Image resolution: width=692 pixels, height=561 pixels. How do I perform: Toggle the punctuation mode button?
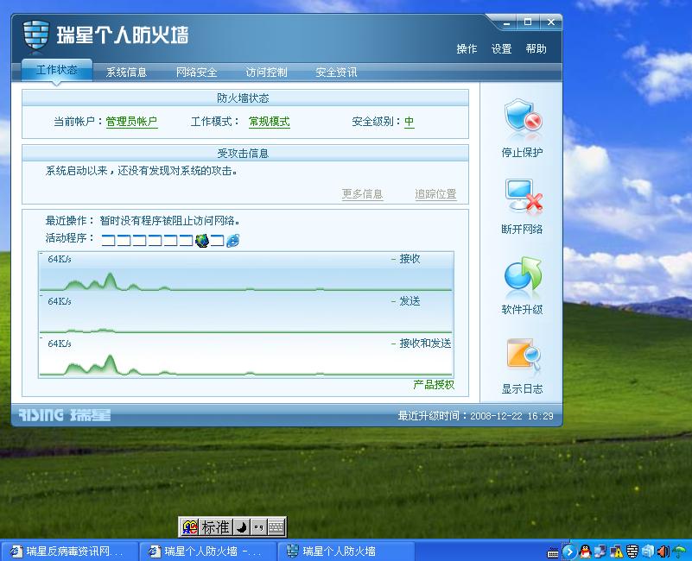click(x=258, y=527)
